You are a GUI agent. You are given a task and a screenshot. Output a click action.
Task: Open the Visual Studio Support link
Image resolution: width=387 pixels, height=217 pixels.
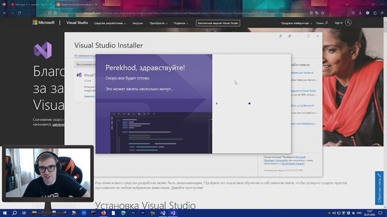coord(293,163)
